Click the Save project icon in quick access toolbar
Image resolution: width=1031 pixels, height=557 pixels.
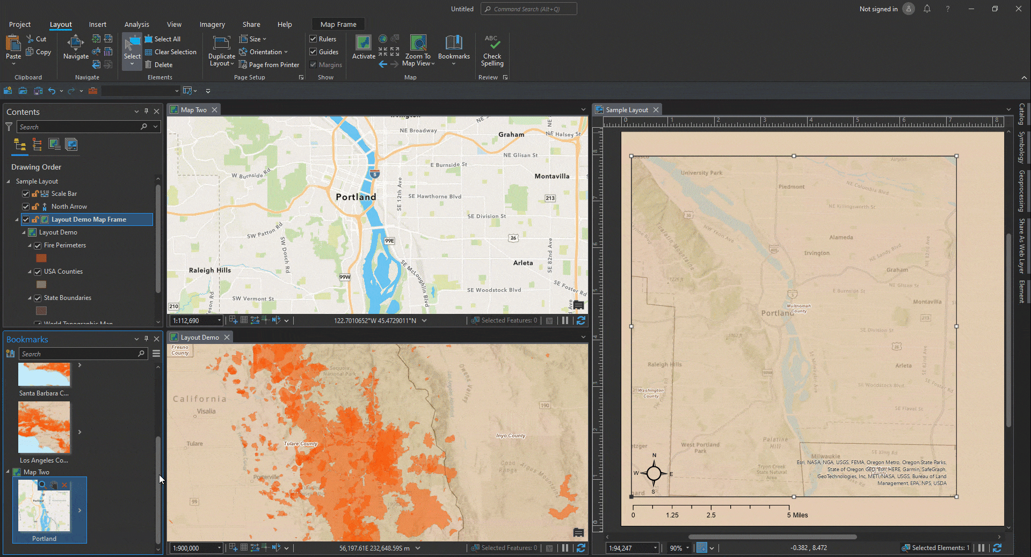[38, 91]
